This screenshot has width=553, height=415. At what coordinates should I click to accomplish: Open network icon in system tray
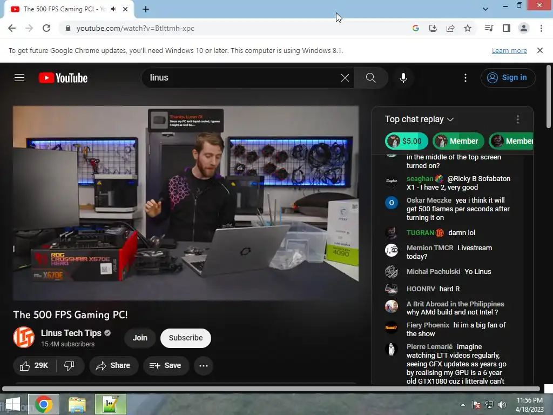[489, 405]
